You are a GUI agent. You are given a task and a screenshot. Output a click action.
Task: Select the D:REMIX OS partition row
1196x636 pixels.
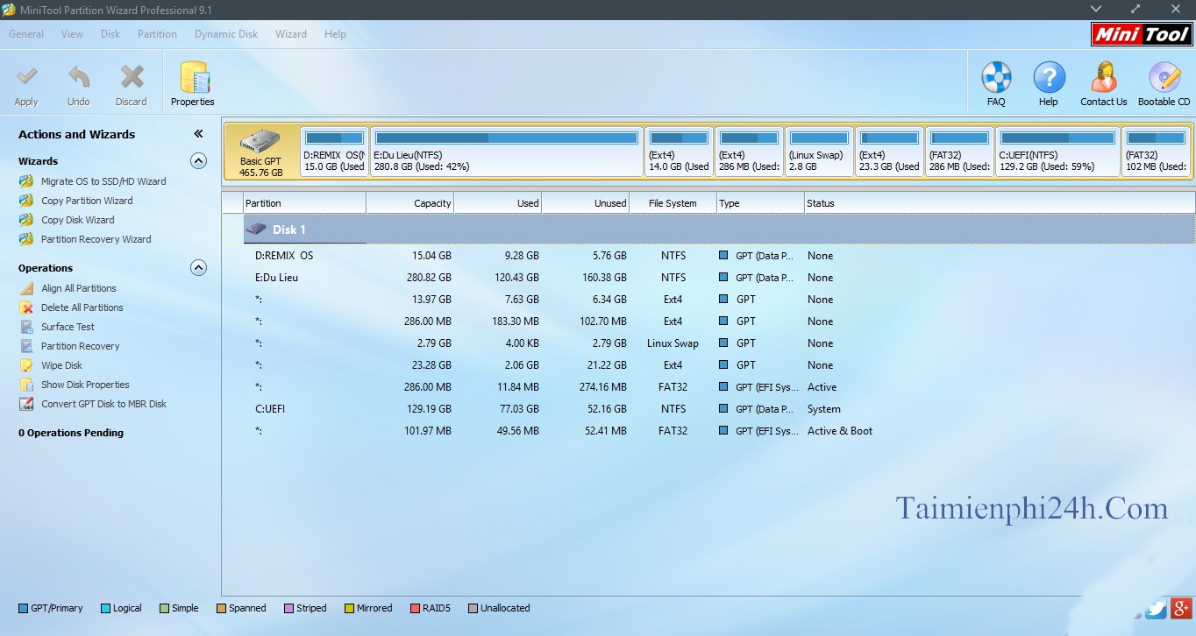tap(719, 256)
